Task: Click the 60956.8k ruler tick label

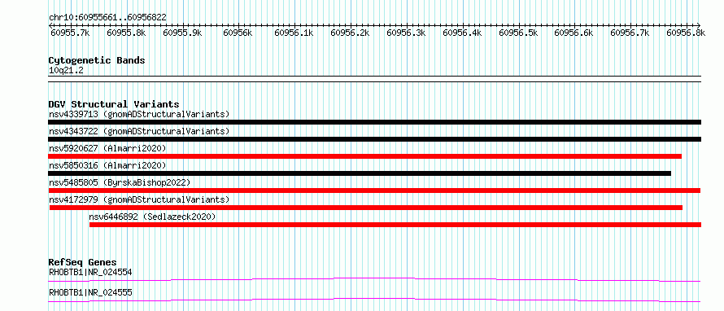Action: [x=686, y=33]
